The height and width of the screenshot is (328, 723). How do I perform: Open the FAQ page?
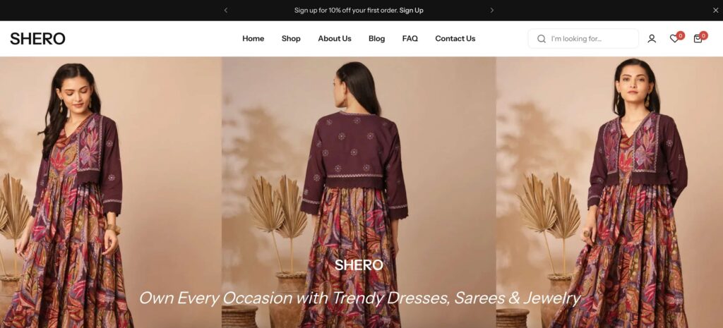[x=410, y=39]
